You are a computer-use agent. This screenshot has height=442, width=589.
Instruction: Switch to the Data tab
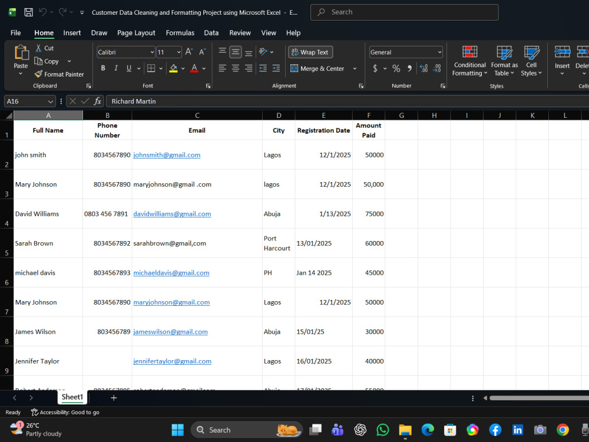click(211, 32)
